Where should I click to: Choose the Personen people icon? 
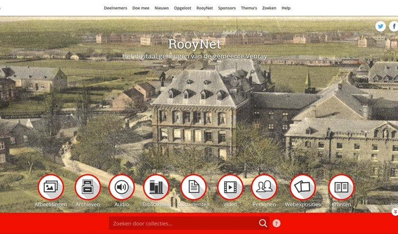[264, 188]
